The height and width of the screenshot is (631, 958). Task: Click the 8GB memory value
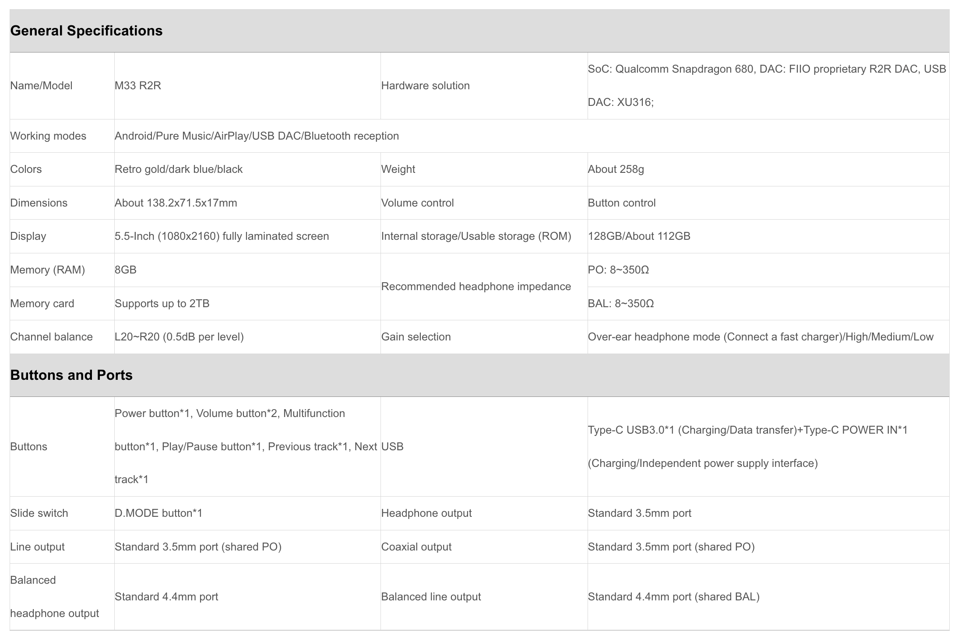tap(126, 270)
